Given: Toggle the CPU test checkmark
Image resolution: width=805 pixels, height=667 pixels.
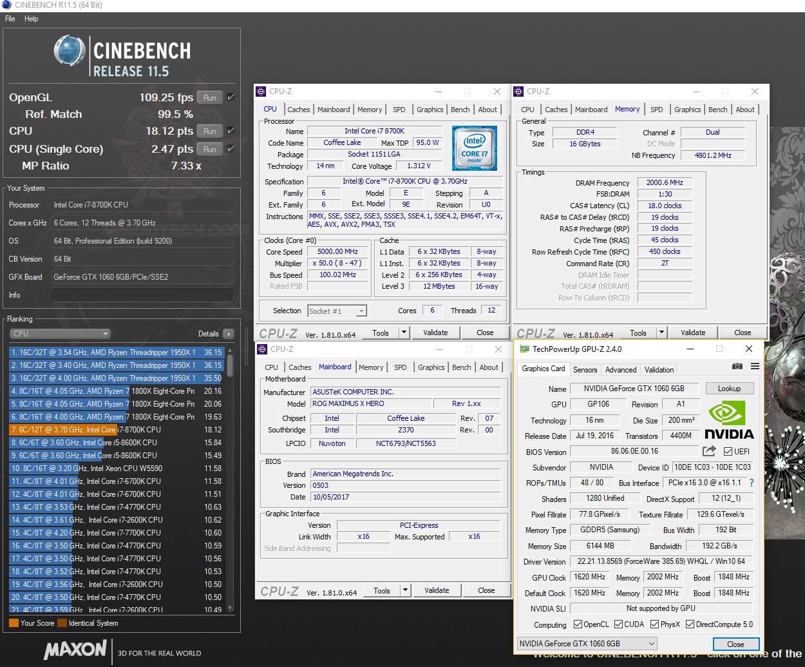Looking at the screenshot, I should [x=231, y=131].
